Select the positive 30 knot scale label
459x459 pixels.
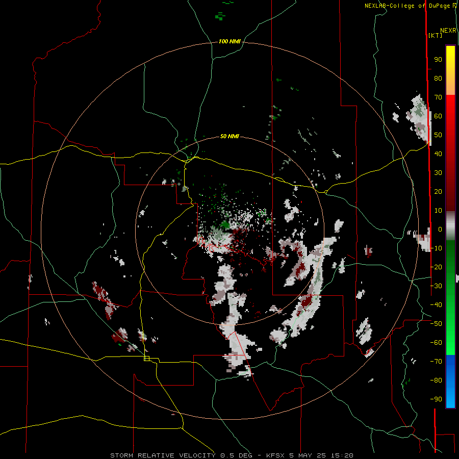click(x=438, y=173)
